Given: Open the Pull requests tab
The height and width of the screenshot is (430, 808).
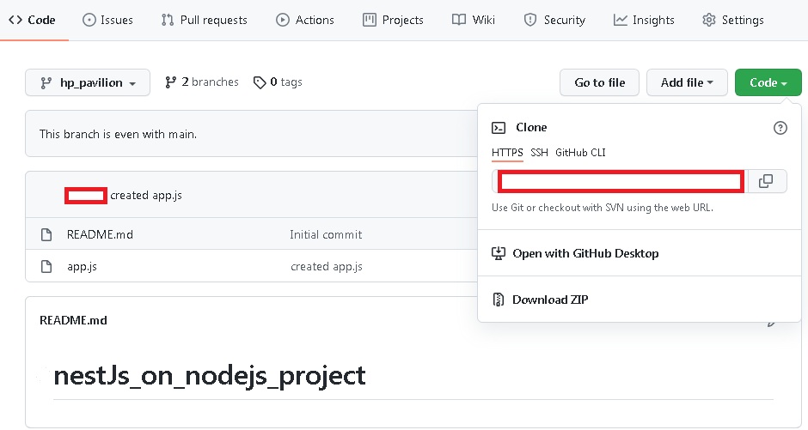Looking at the screenshot, I should click(x=204, y=20).
